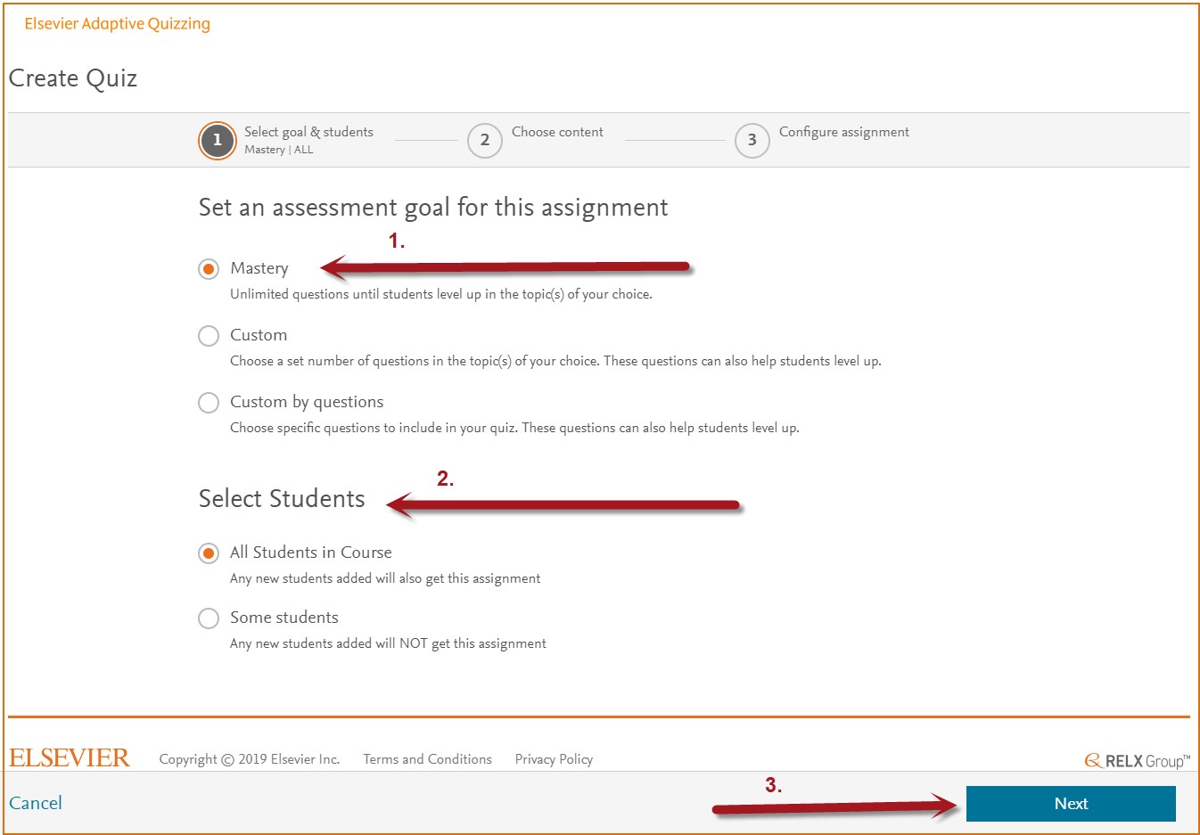Click the Mastery | ALL subtitle text

tap(279, 150)
